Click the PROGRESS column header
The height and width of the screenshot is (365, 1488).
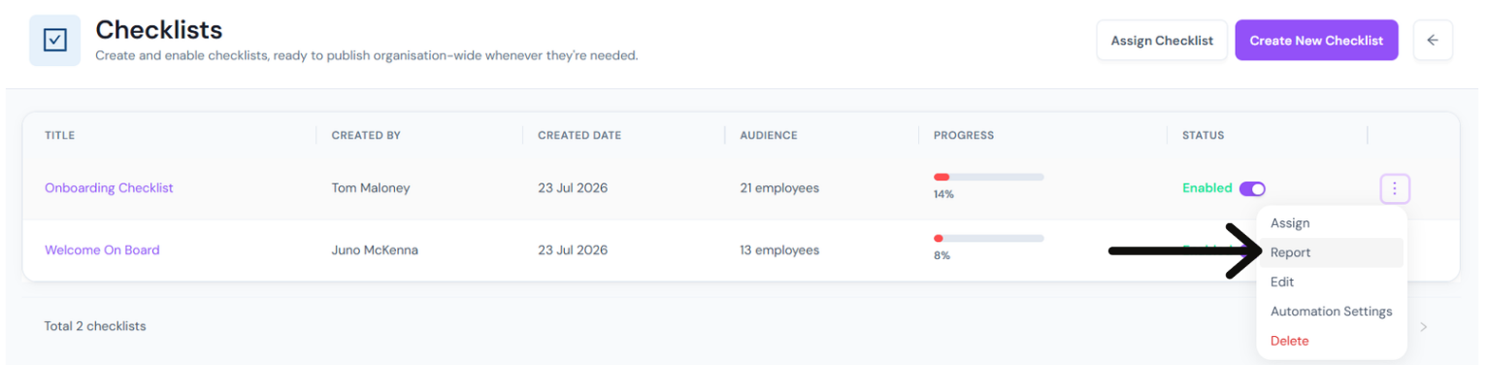(x=964, y=136)
